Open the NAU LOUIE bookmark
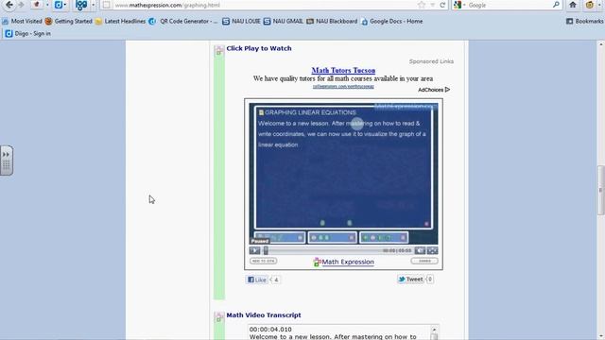The height and width of the screenshot is (340, 605). pyautogui.click(x=241, y=21)
